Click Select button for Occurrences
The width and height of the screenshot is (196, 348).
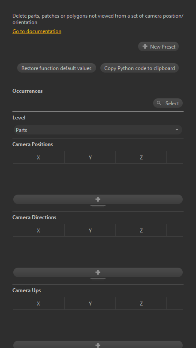pyautogui.click(x=168, y=103)
